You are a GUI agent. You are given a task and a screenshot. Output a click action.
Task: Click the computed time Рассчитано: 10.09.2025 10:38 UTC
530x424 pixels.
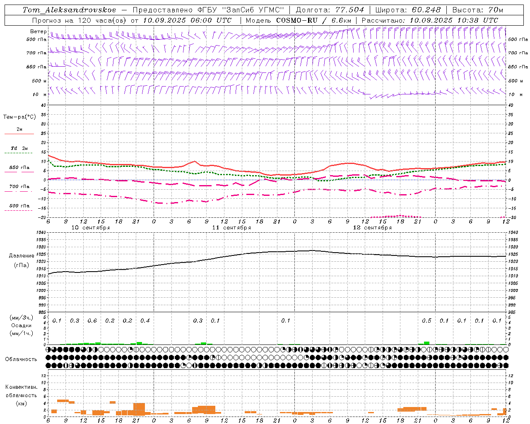tap(430, 20)
